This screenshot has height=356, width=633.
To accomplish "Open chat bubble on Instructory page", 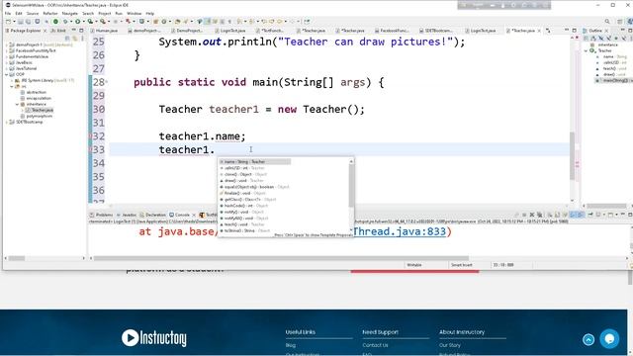I will [x=609, y=338].
